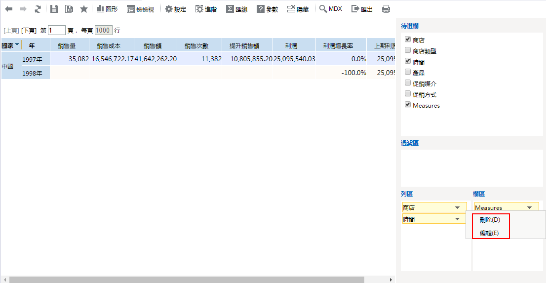Click the horizontal scrollbar thumb
The width and height of the screenshot is (546, 283).
(x=187, y=280)
